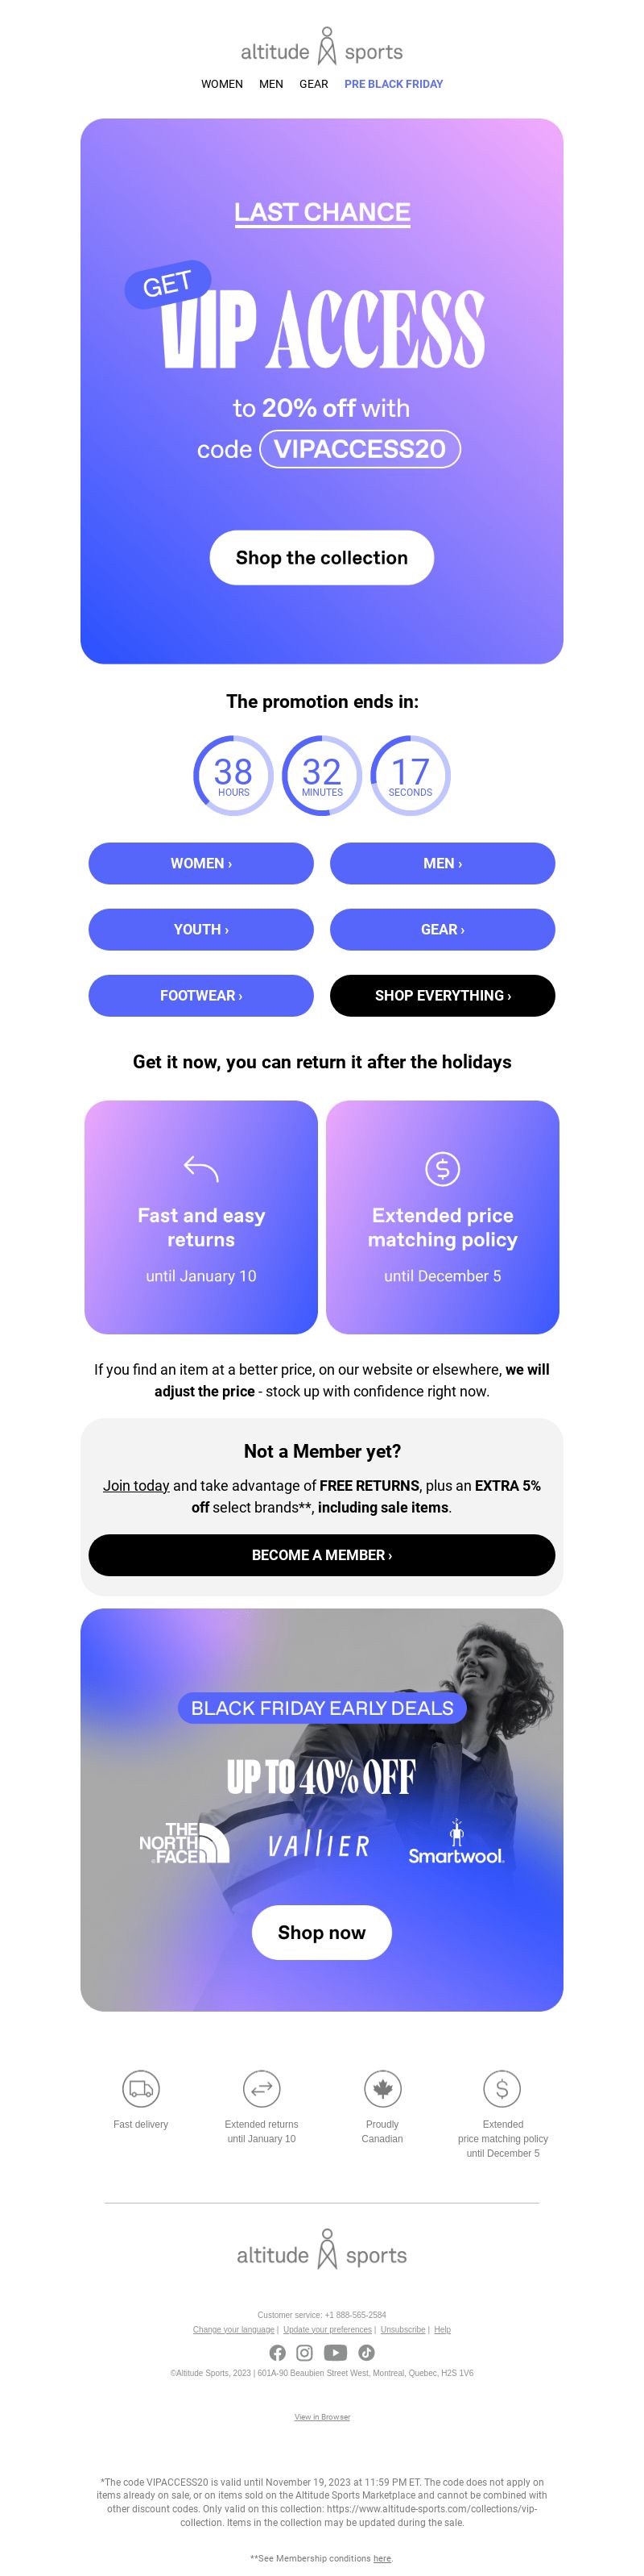The image size is (644, 2576).
Task: Open the PRE BLACK FRIDAY nav link
Action: (394, 84)
